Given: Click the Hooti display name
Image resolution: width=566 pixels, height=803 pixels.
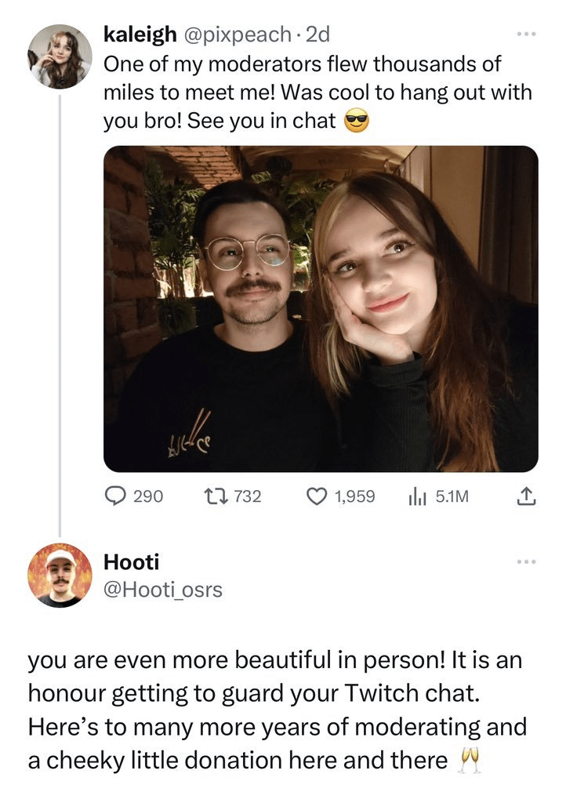Looking at the screenshot, I should (132, 561).
